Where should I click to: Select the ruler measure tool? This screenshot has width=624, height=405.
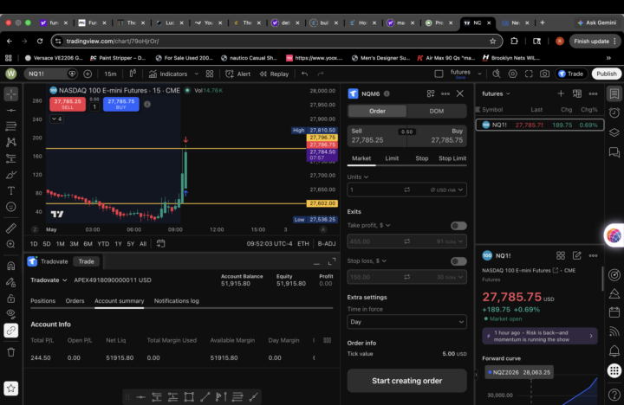(11, 228)
